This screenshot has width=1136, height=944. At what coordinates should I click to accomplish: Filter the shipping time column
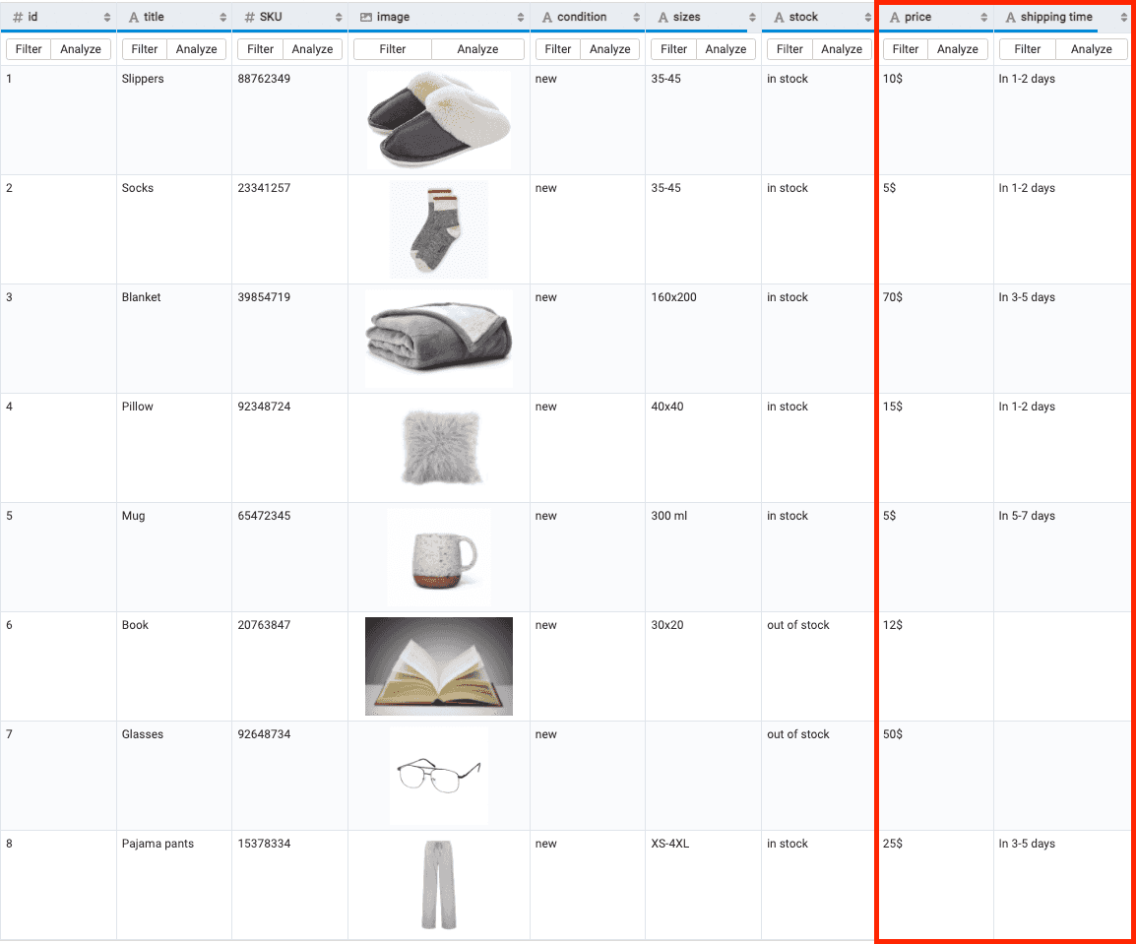1027,49
